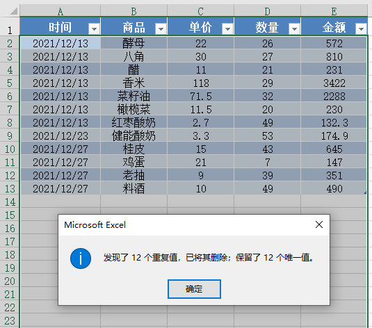Click the 确定 button in dialog
372x328 pixels.
tap(194, 289)
